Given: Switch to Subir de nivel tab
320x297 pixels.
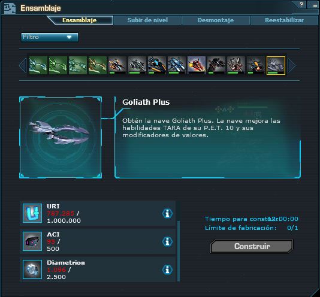Looking at the screenshot, I should (147, 20).
